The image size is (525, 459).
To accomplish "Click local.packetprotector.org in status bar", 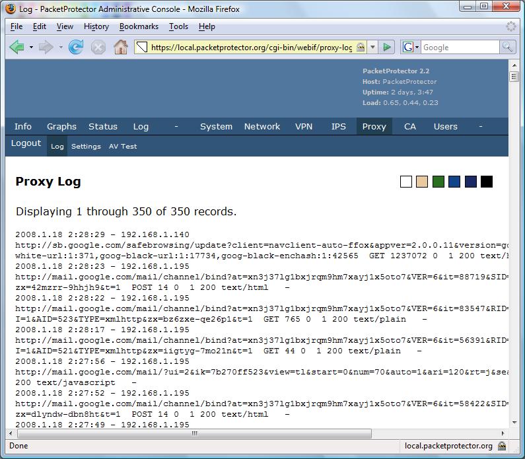I will tap(448, 446).
